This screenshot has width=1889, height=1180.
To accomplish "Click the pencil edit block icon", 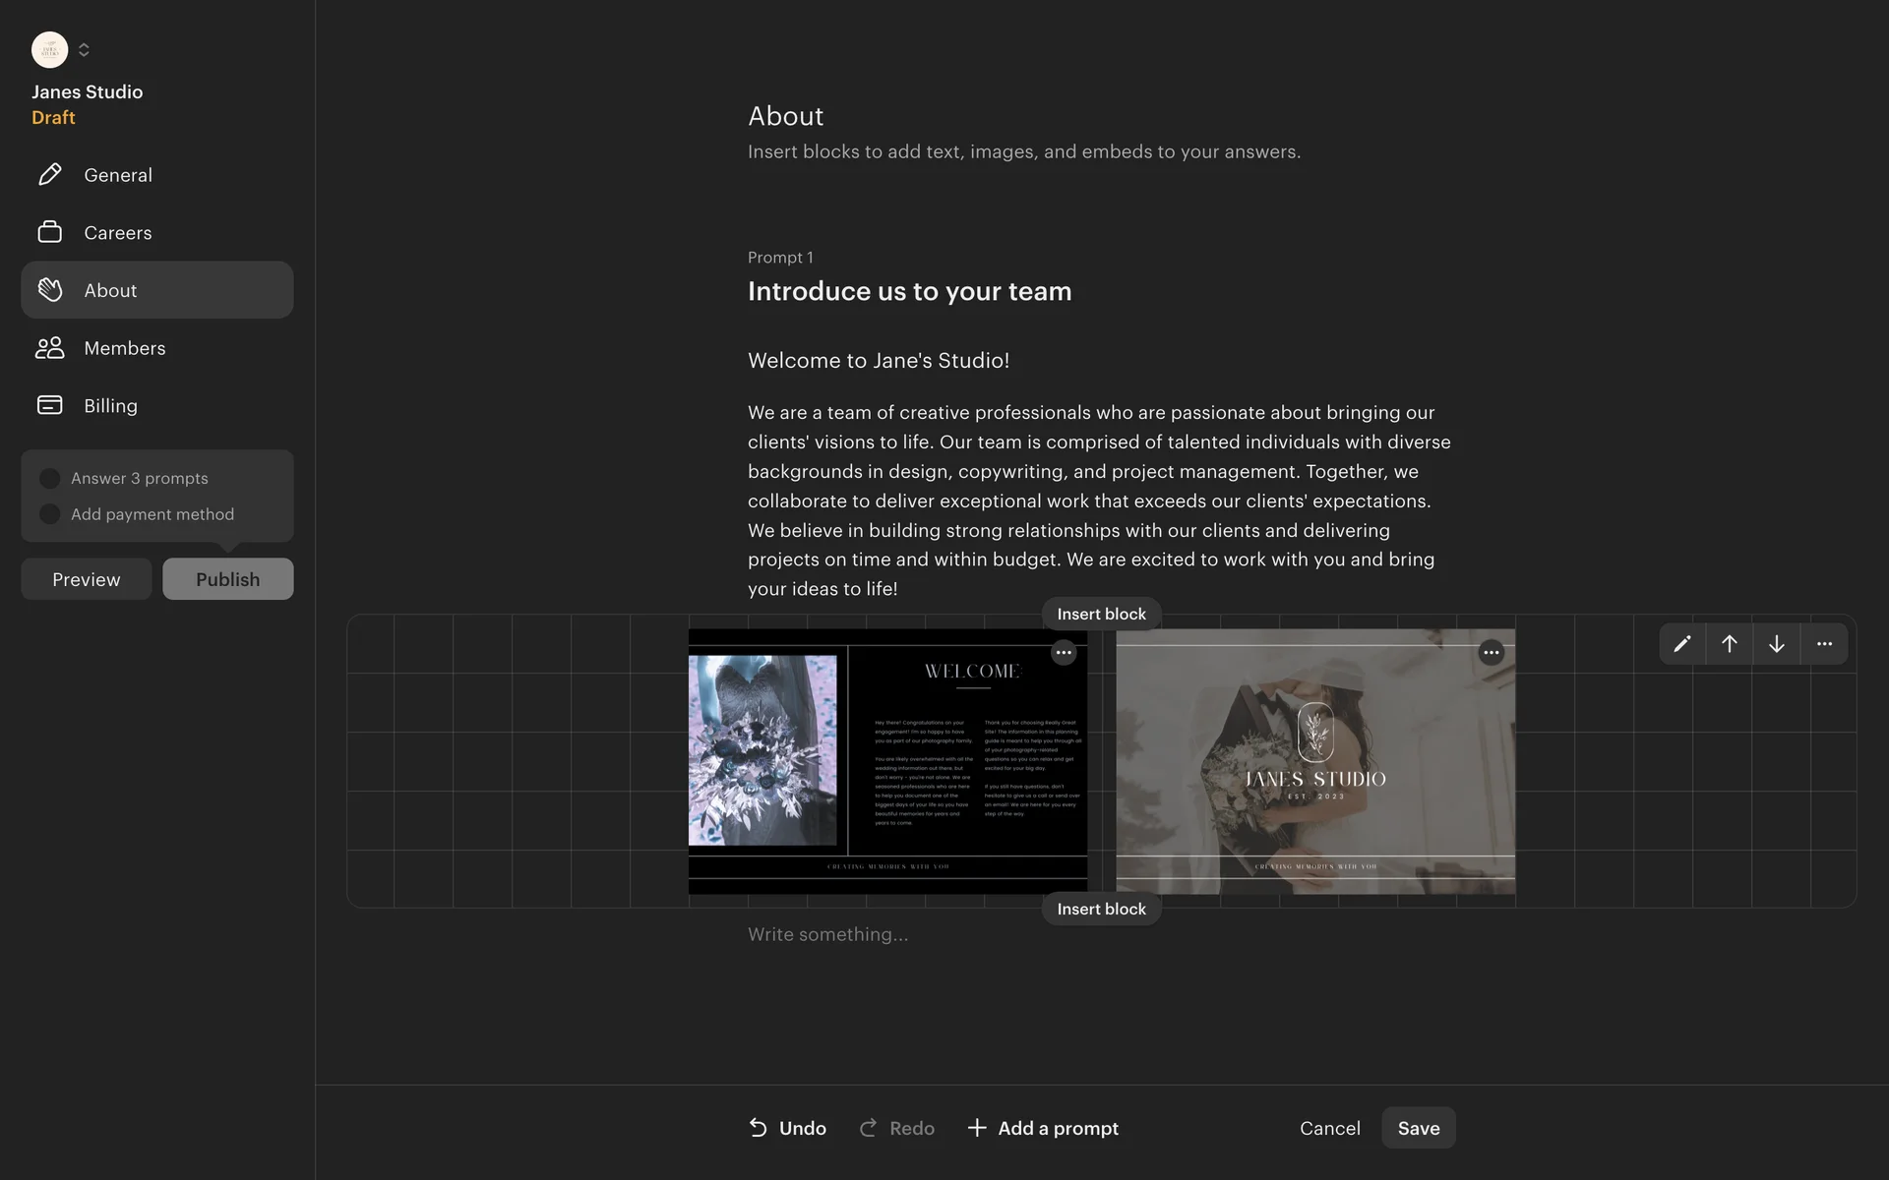I will [x=1682, y=644].
